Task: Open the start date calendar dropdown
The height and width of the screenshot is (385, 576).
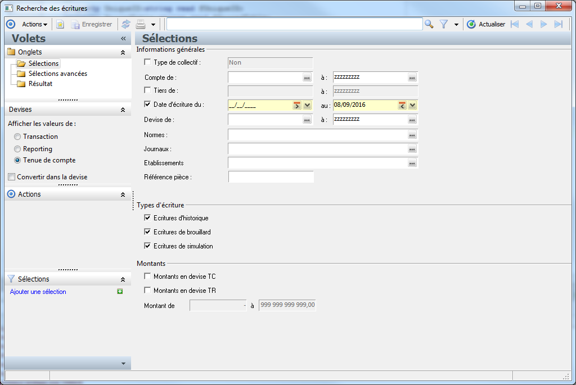Action: (307, 106)
